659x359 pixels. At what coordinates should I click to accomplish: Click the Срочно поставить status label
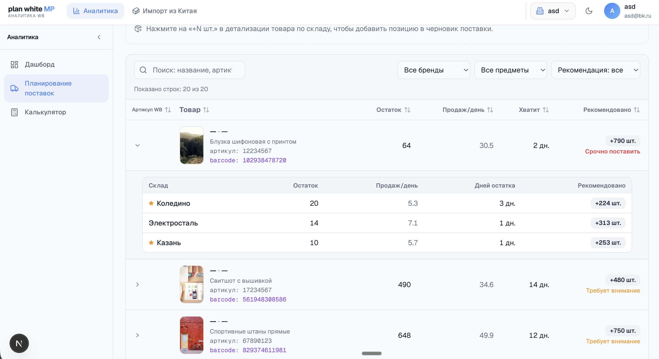point(612,151)
